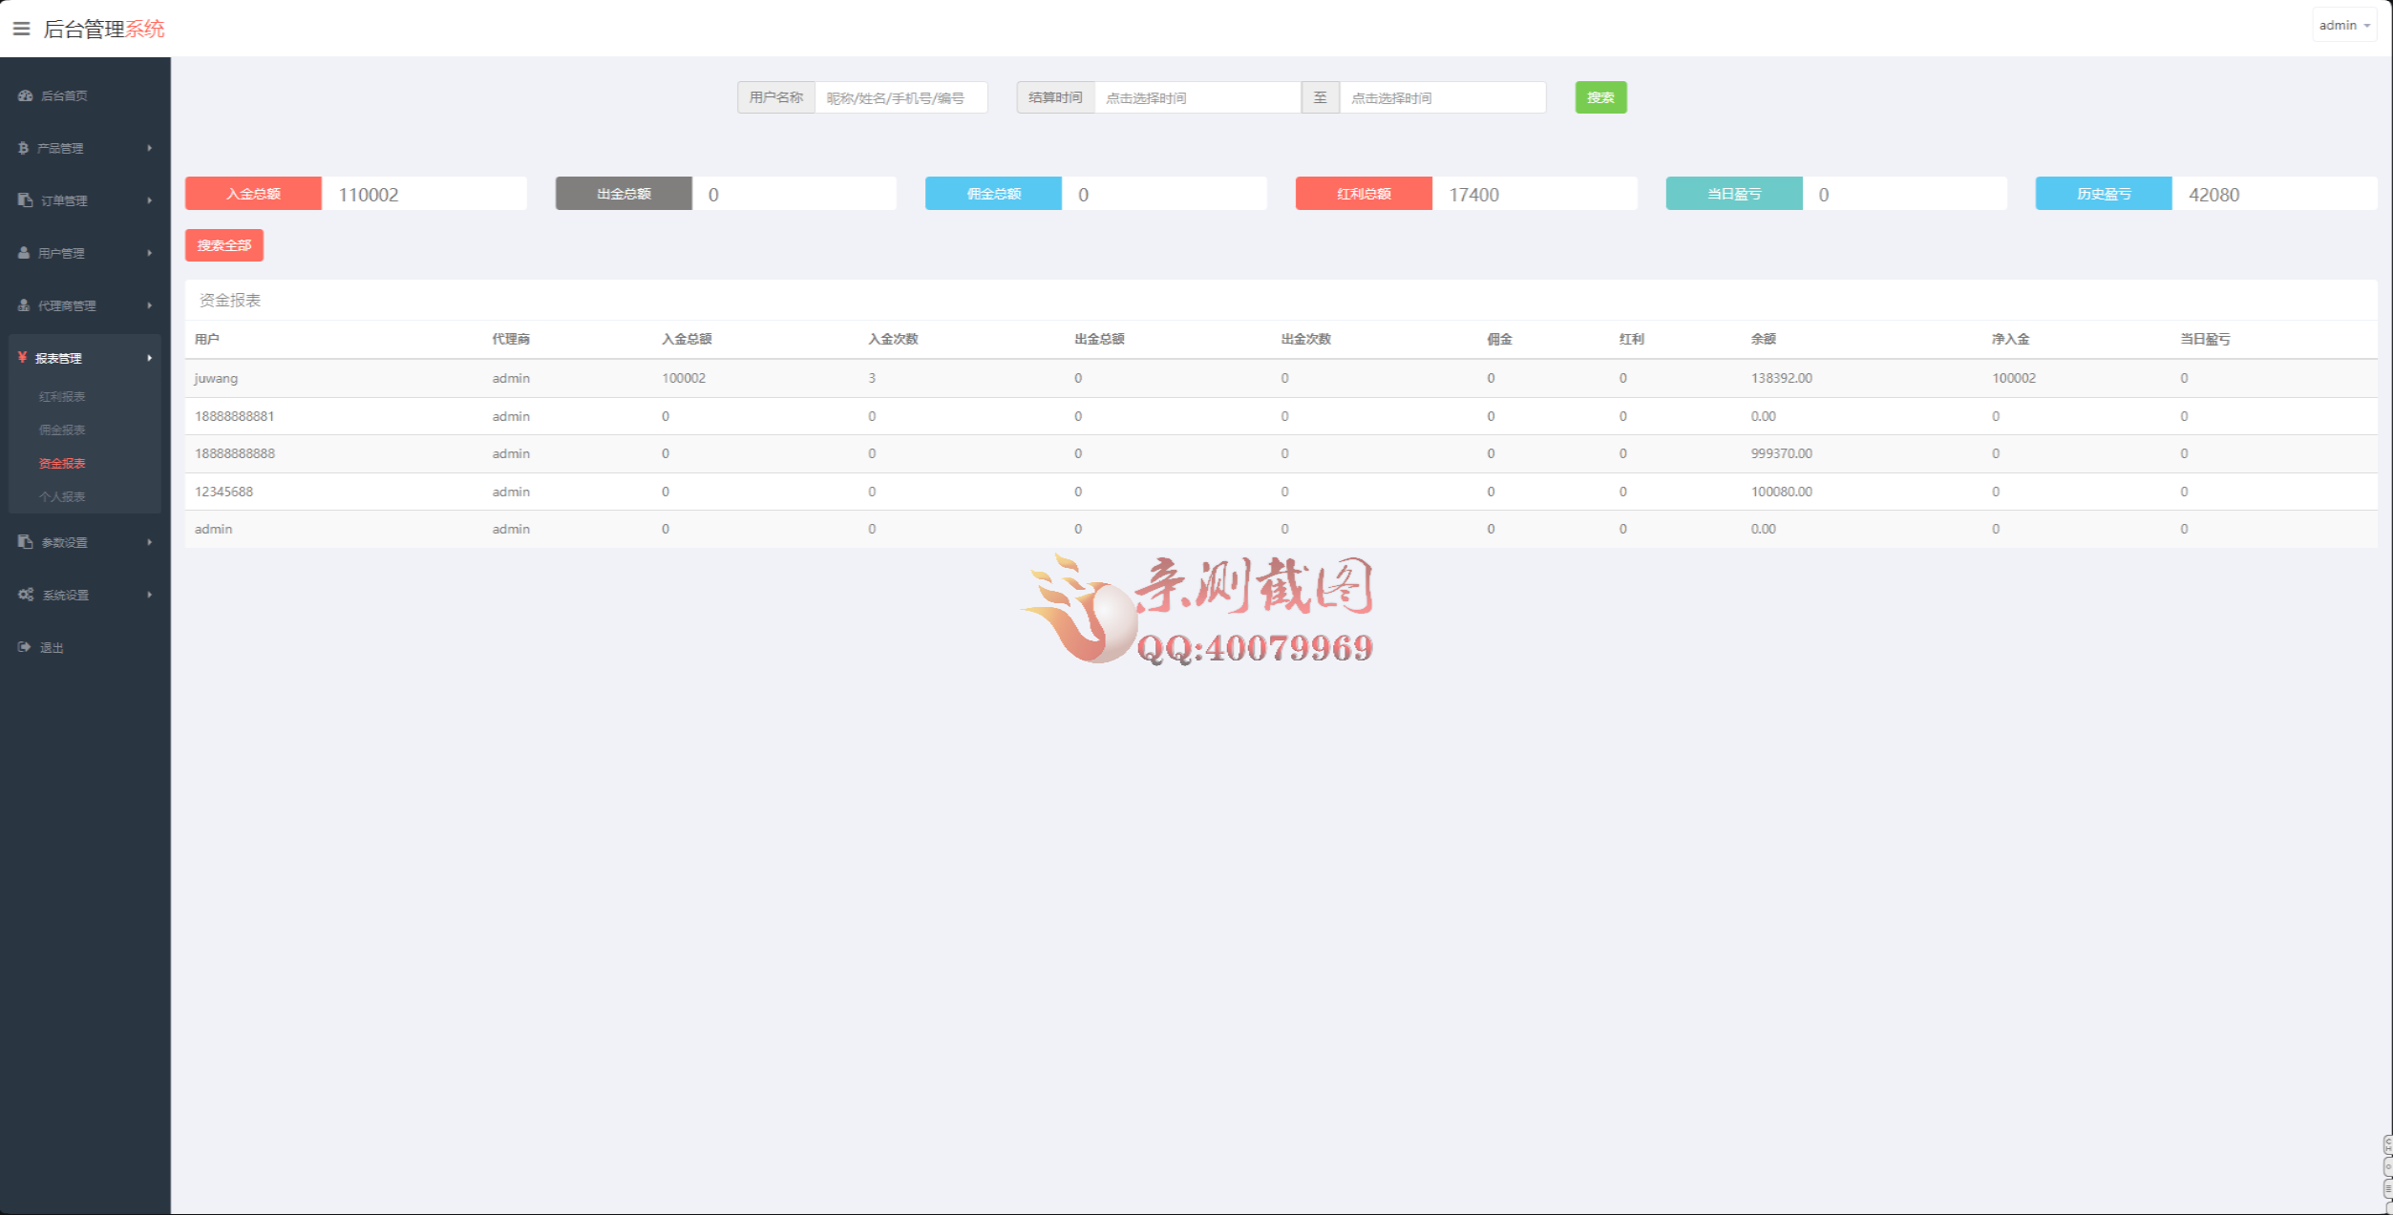2393x1215 pixels.
Task: Click the green 搜索 button
Action: pyautogui.click(x=1600, y=96)
